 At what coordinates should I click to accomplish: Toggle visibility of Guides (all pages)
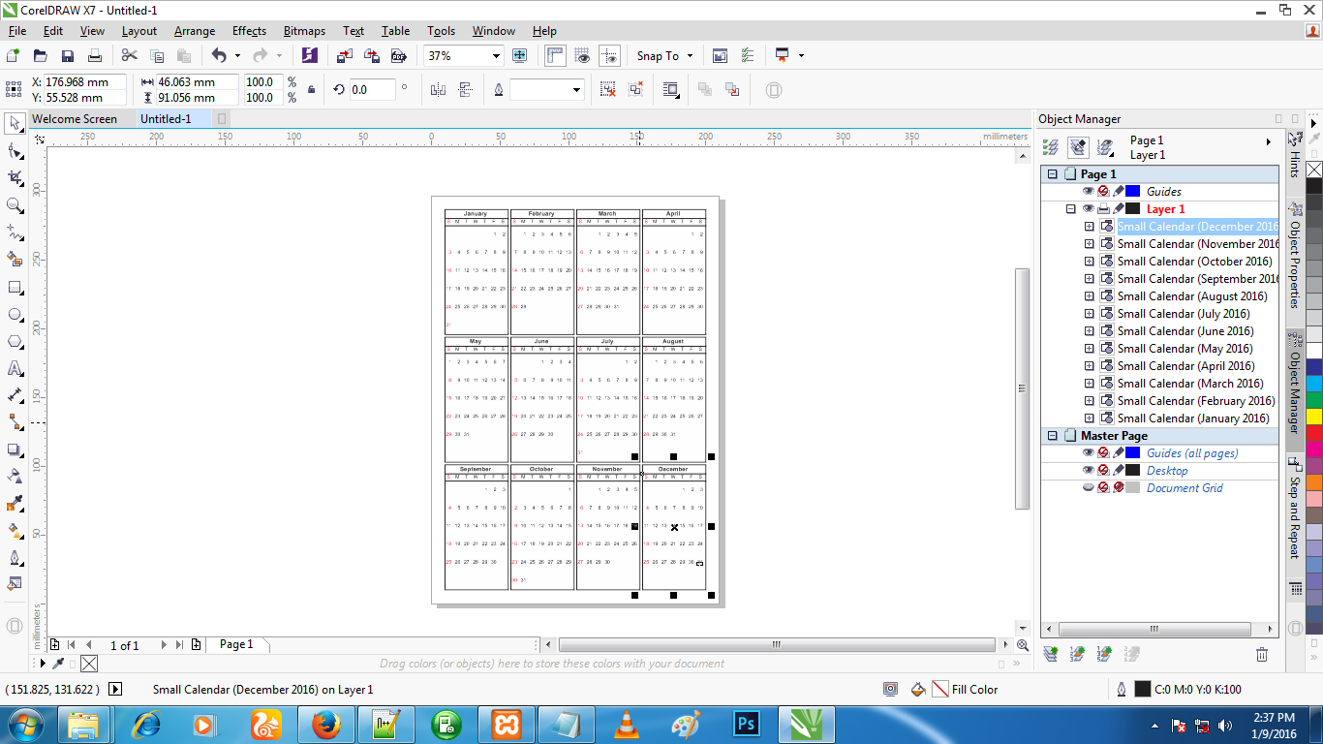pos(1089,453)
